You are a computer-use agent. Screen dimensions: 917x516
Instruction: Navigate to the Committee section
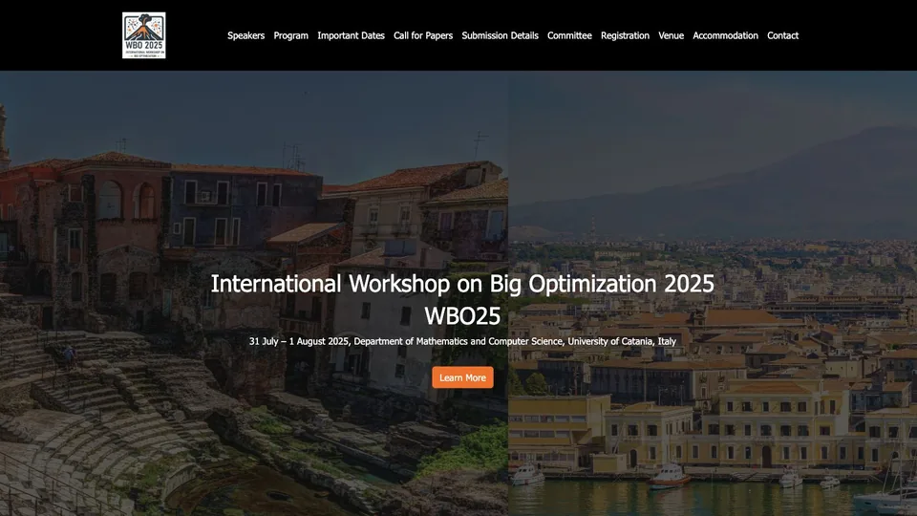click(569, 35)
